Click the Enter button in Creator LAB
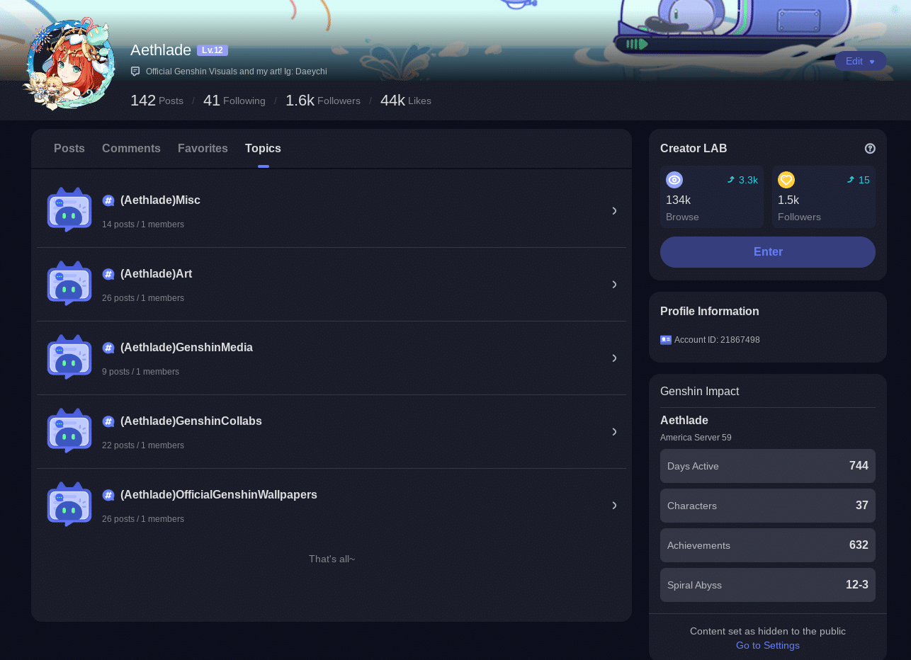This screenshot has width=911, height=660. click(768, 252)
